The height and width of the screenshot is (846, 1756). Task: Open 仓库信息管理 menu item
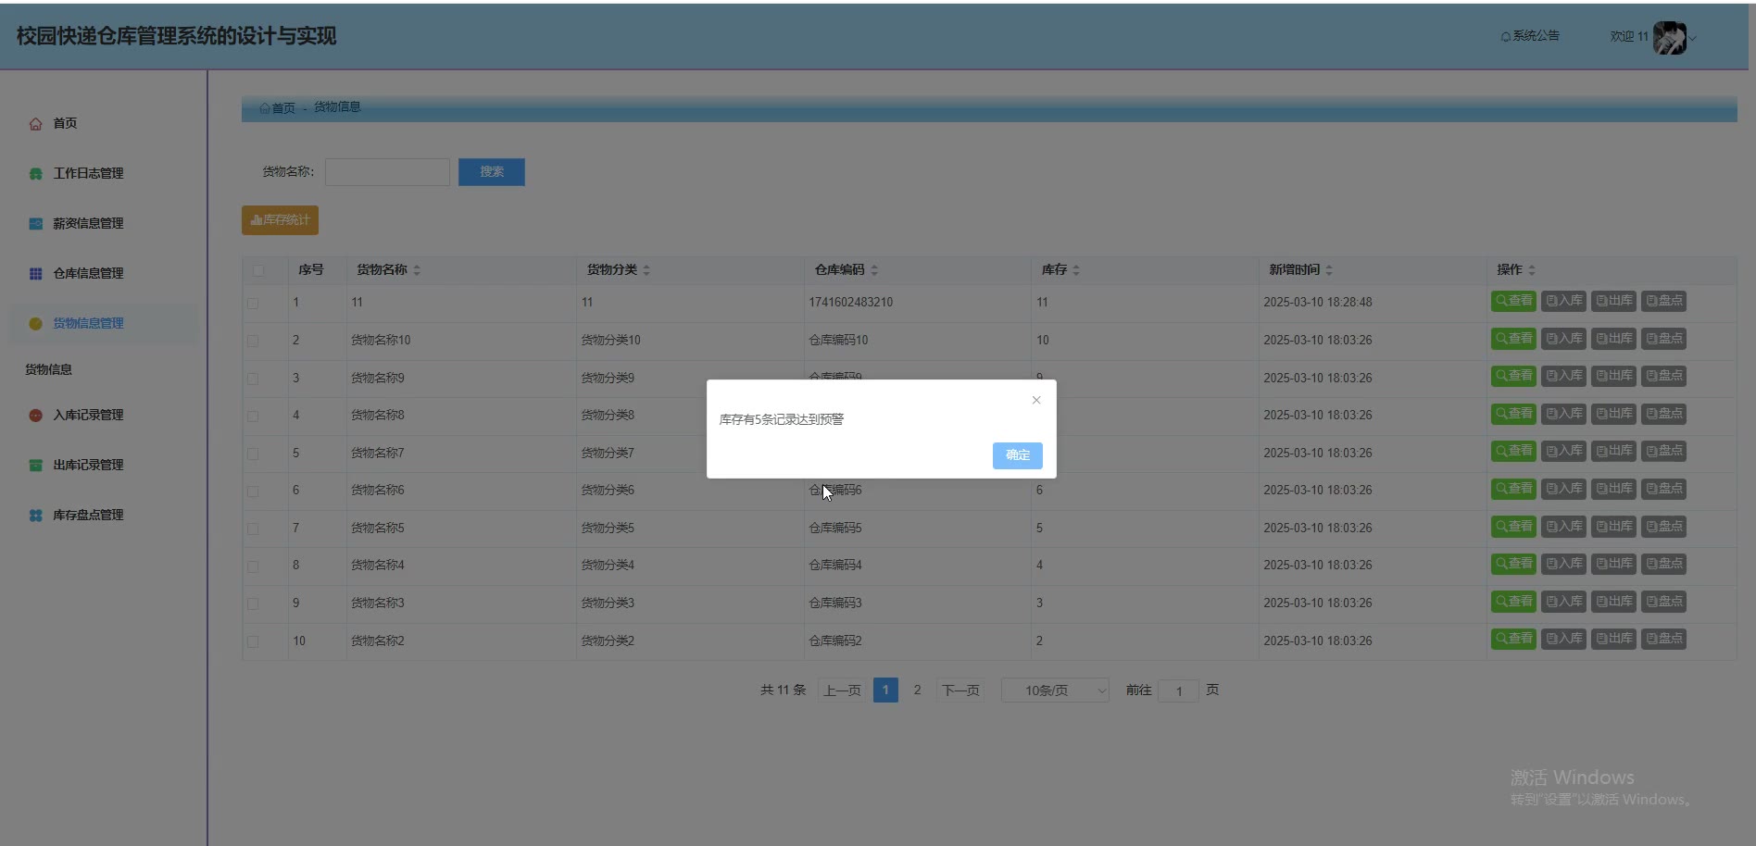point(88,274)
